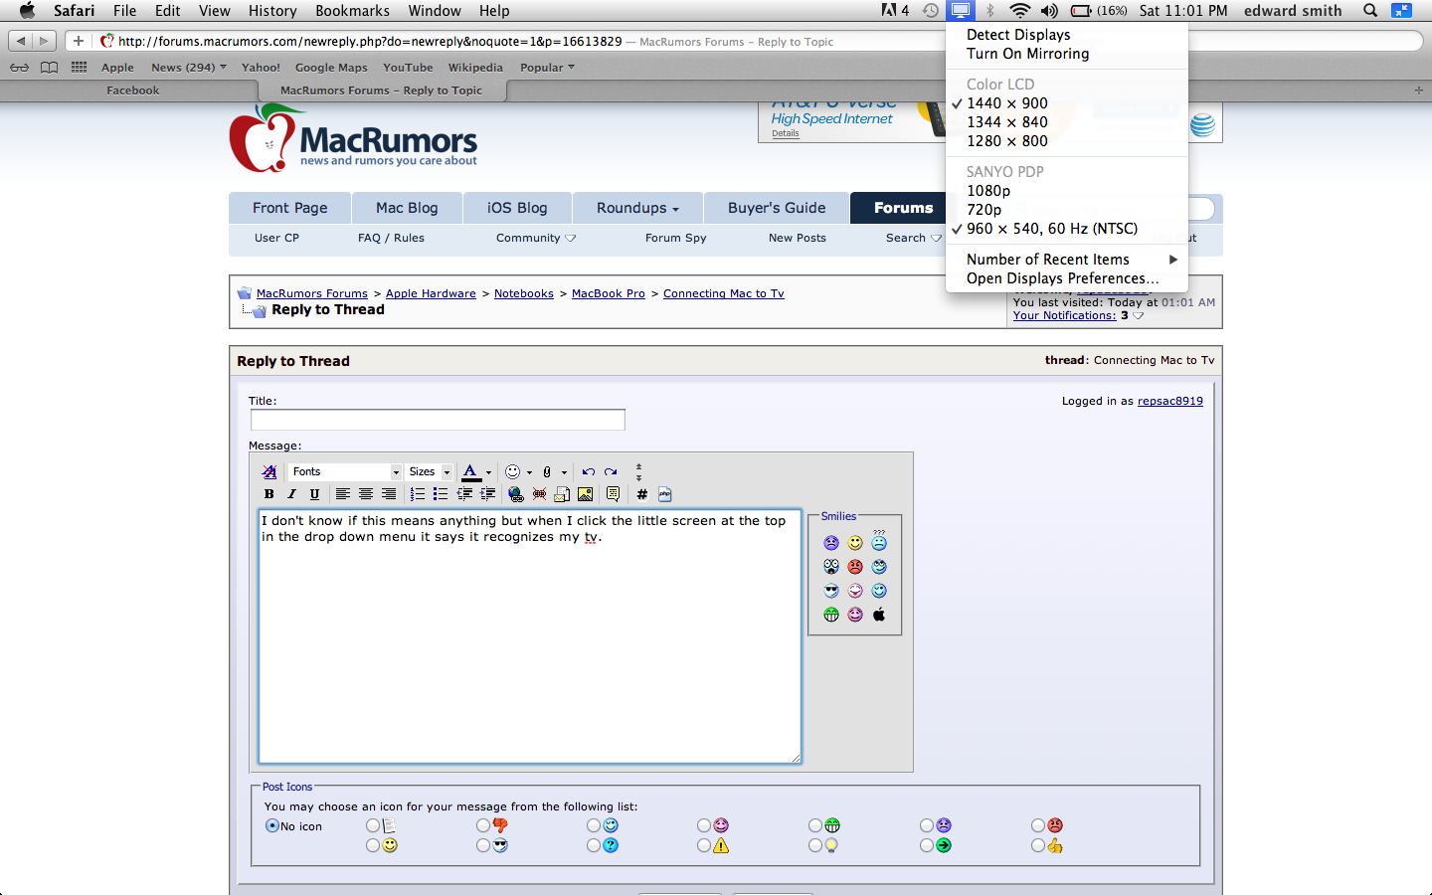The height and width of the screenshot is (895, 1432).
Task: Click the Insert Image icon
Action: click(x=585, y=494)
